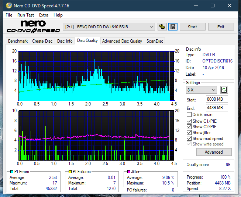Click the Start button

coord(192,27)
